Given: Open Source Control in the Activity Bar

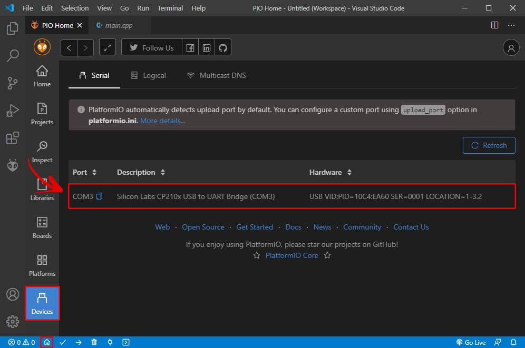Looking at the screenshot, I should pos(12,83).
